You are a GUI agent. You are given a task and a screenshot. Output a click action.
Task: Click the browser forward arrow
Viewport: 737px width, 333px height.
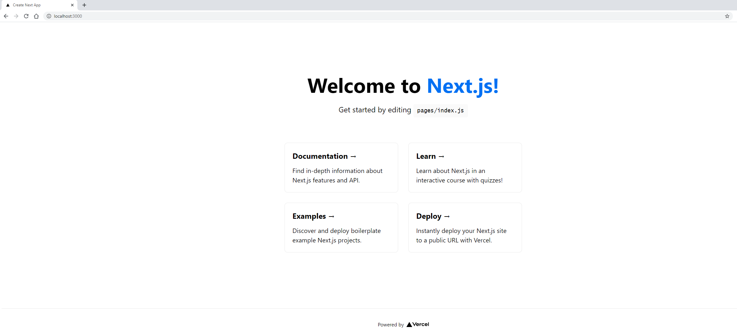coord(16,16)
